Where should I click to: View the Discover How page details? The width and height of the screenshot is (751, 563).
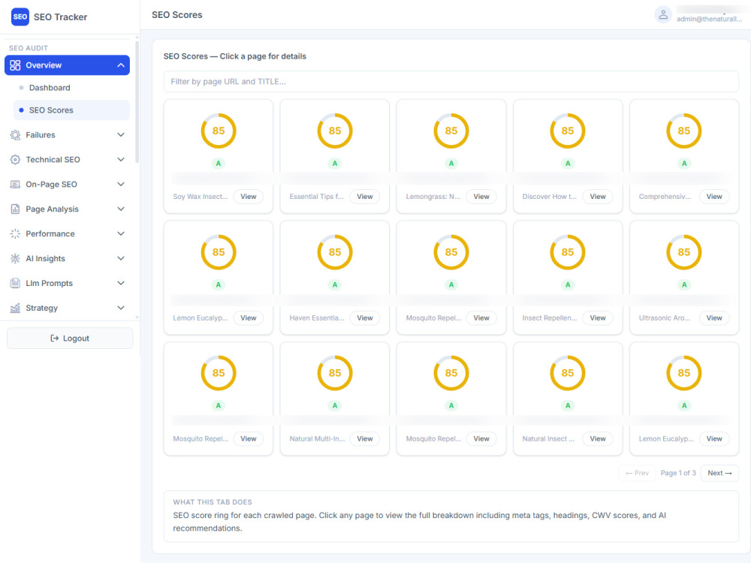pos(598,197)
